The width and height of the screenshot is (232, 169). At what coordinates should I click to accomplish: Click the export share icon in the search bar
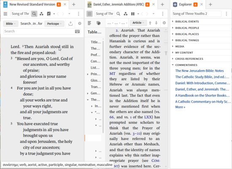click(70, 24)
